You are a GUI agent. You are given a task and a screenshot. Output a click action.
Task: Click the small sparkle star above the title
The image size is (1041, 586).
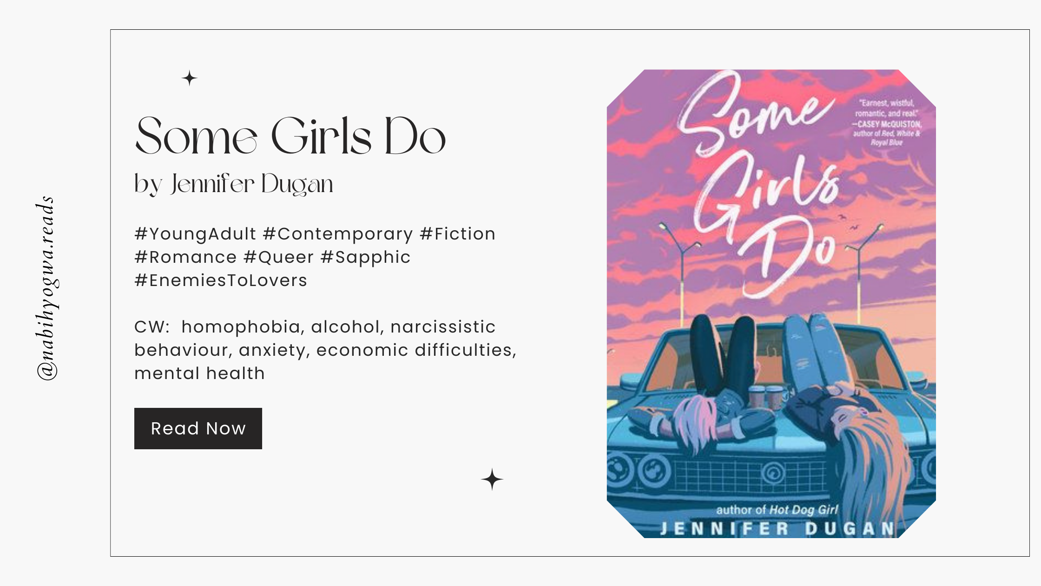click(x=190, y=78)
